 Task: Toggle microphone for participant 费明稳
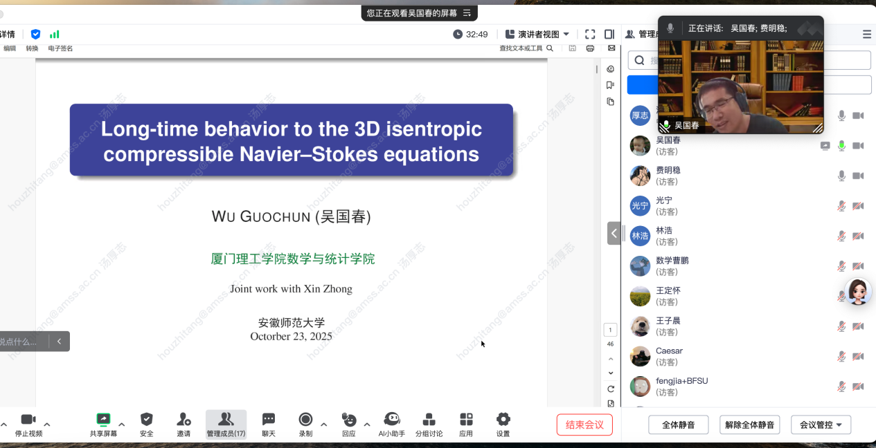841,176
